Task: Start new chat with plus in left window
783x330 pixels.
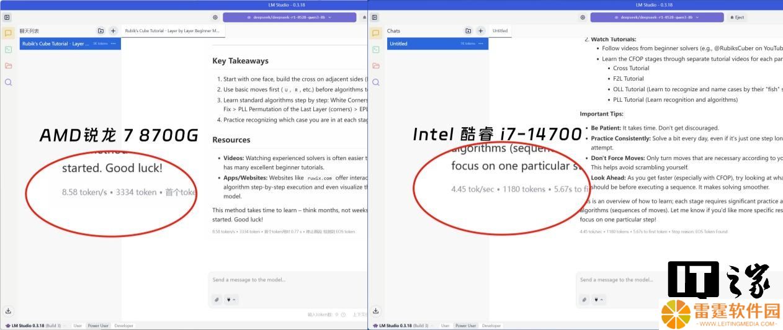Action: click(113, 30)
